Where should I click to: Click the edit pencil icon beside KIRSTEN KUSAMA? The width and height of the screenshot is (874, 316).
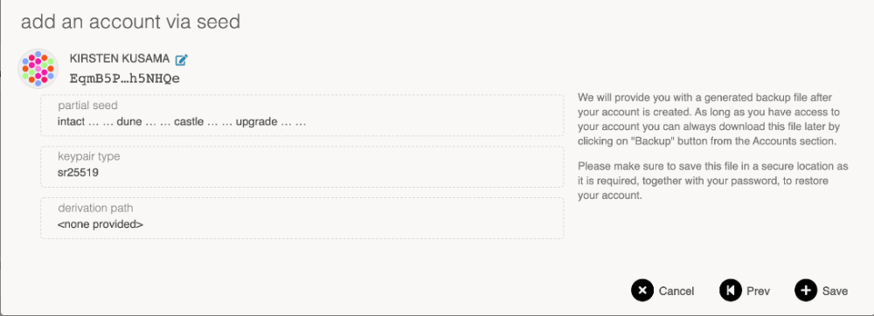182,59
